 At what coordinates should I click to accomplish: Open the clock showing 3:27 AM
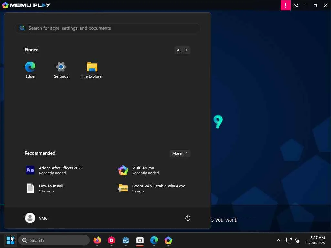315,240
